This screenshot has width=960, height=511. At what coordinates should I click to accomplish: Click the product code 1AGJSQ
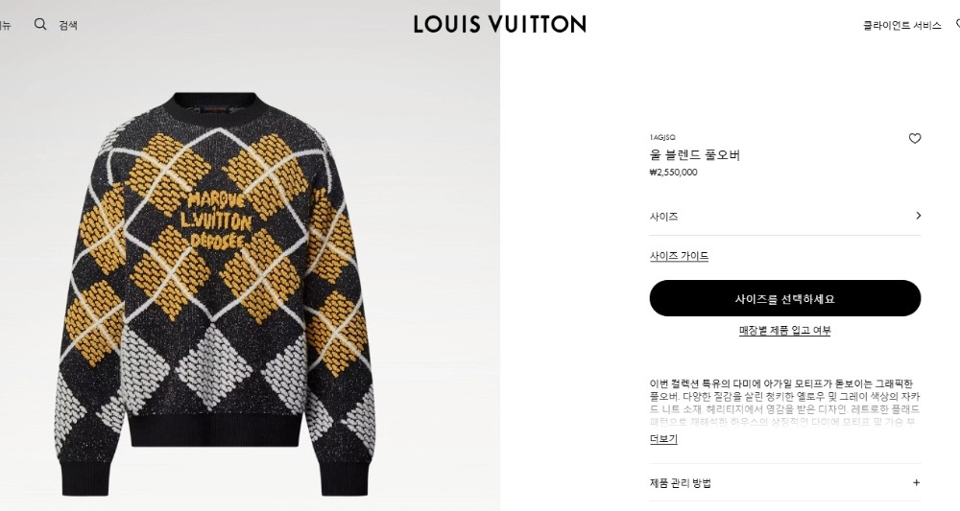click(662, 137)
